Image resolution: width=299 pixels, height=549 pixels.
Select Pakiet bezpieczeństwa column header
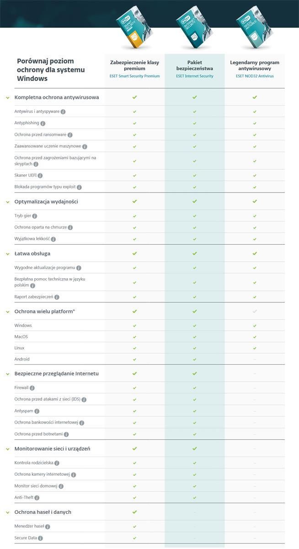point(195,65)
